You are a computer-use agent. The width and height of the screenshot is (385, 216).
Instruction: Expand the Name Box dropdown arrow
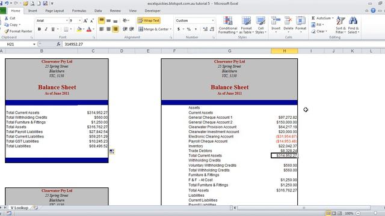34,44
